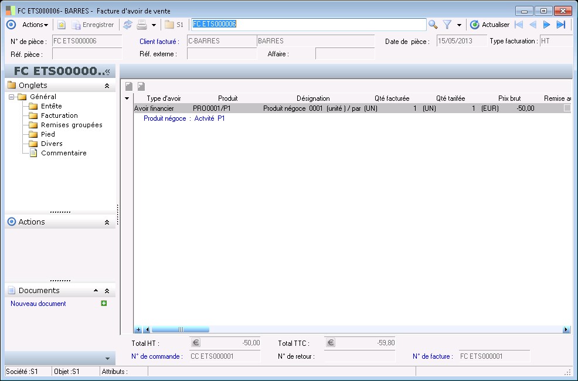Toggle the checkbox in the Remise column
The height and width of the screenshot is (381, 578).
click(567, 108)
